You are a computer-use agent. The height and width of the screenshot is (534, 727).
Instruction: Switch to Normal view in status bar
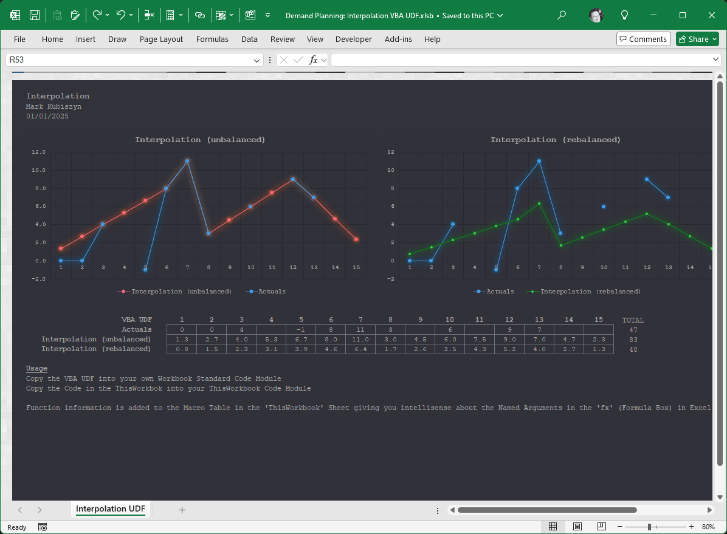[553, 527]
